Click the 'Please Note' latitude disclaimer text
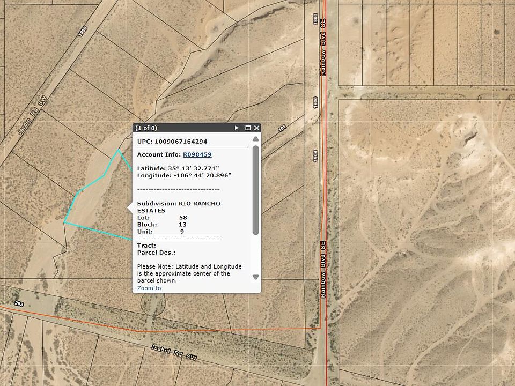The height and width of the screenshot is (386, 515). pyautogui.click(x=189, y=273)
